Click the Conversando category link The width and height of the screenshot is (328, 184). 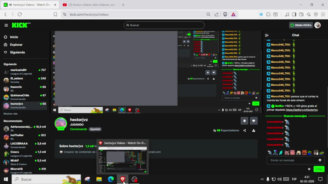(x=78, y=129)
